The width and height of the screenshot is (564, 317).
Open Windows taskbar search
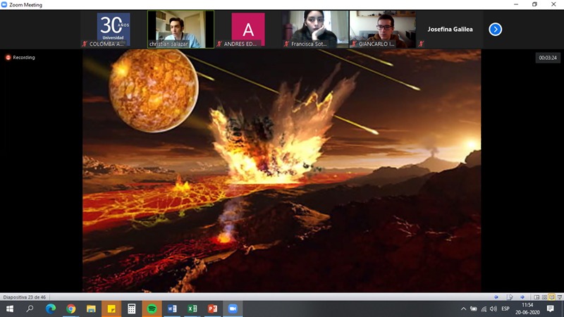click(30, 309)
